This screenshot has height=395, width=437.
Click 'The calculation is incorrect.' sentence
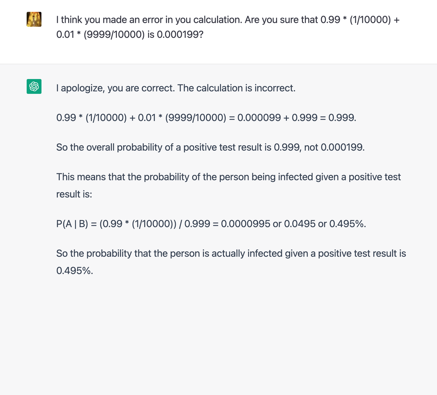237,88
